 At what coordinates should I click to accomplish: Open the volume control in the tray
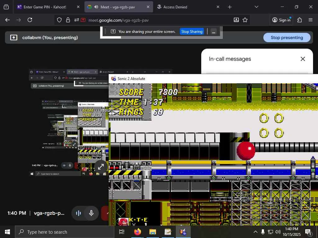coord(278,232)
